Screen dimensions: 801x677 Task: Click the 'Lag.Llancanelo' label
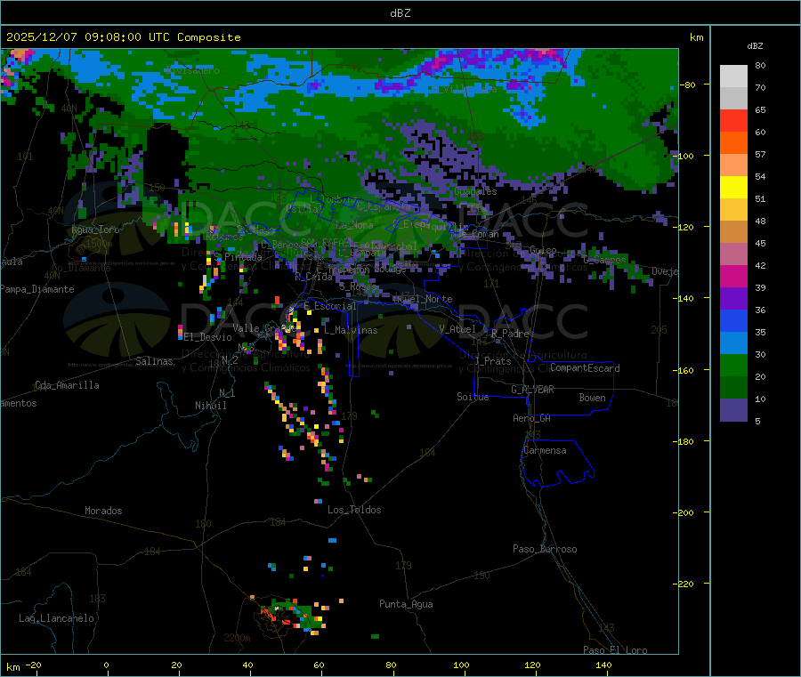coord(57,618)
